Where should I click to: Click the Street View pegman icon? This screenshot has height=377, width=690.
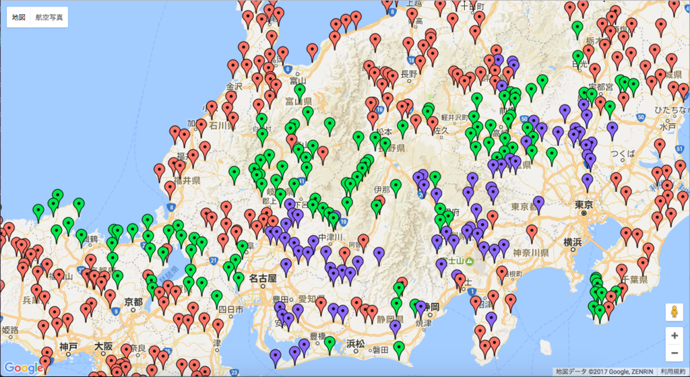point(674,312)
